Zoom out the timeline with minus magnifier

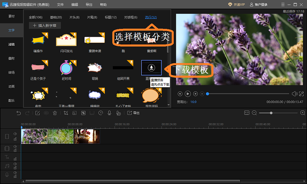(x=254, y=113)
